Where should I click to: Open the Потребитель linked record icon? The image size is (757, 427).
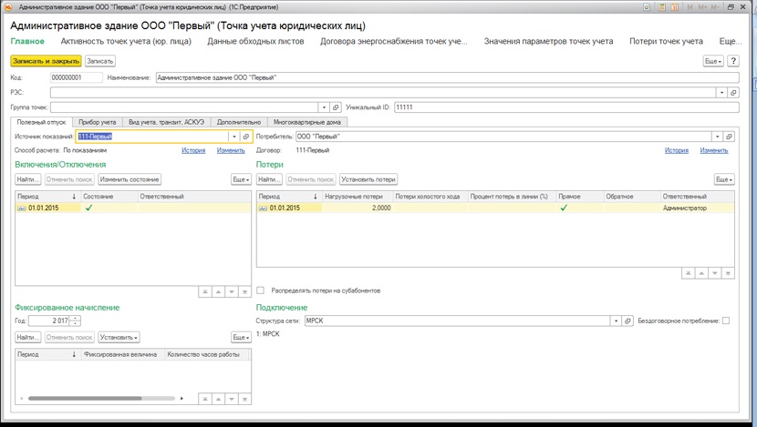pyautogui.click(x=729, y=137)
